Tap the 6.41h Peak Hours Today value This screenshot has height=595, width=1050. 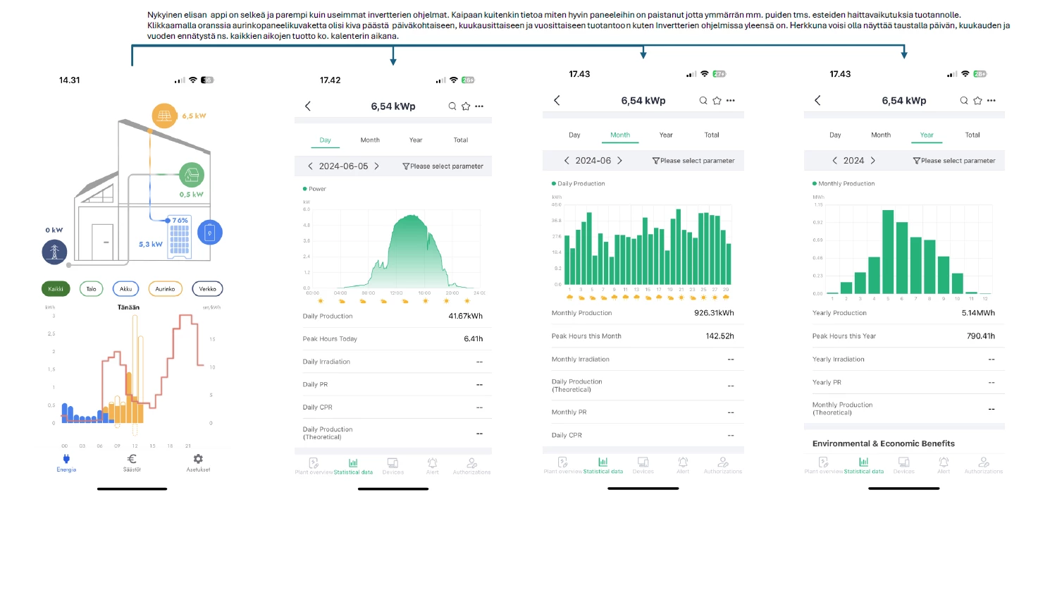(474, 339)
